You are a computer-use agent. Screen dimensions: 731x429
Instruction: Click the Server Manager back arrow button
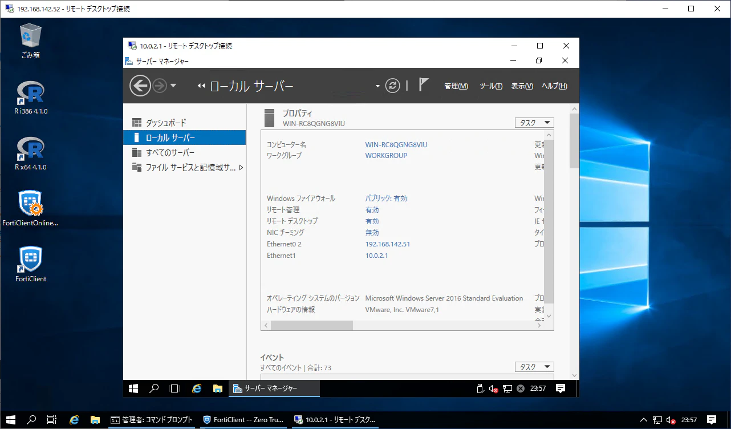[140, 86]
